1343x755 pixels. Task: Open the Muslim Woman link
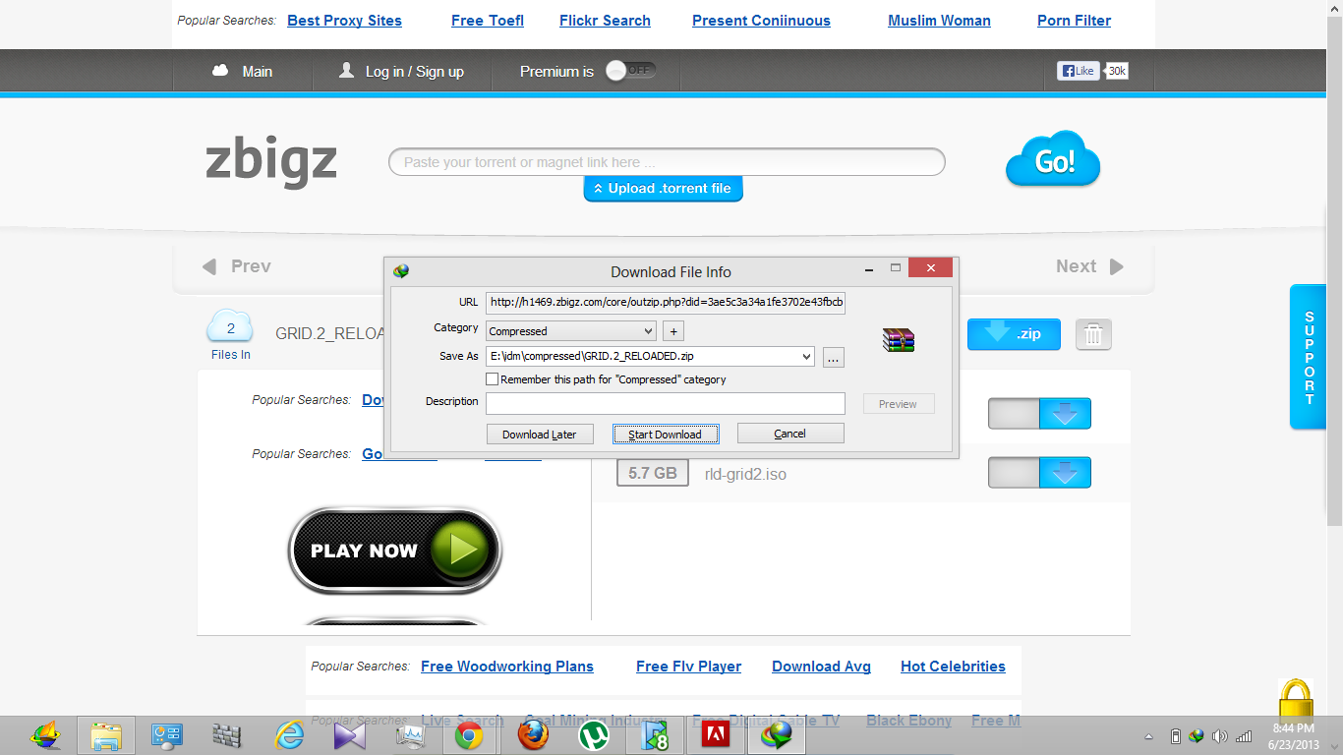point(939,21)
